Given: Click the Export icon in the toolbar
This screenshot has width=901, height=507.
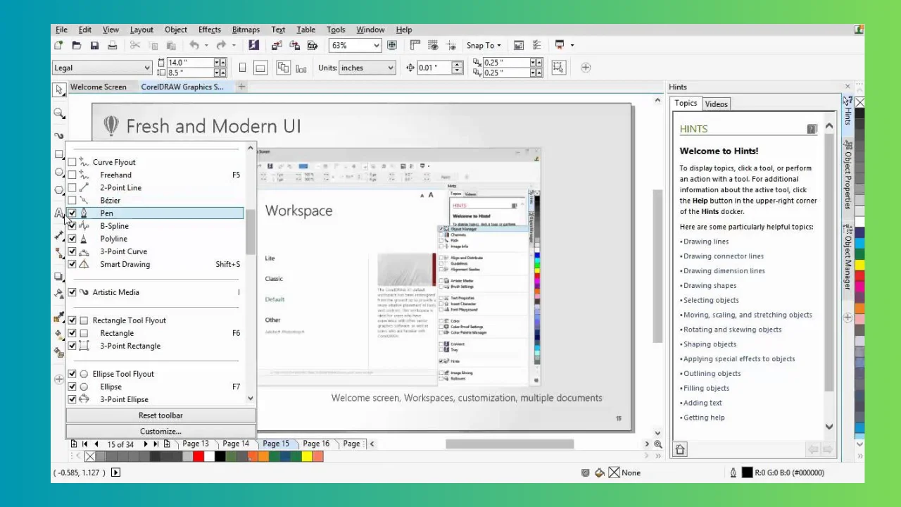Looking at the screenshot, I should [x=294, y=45].
